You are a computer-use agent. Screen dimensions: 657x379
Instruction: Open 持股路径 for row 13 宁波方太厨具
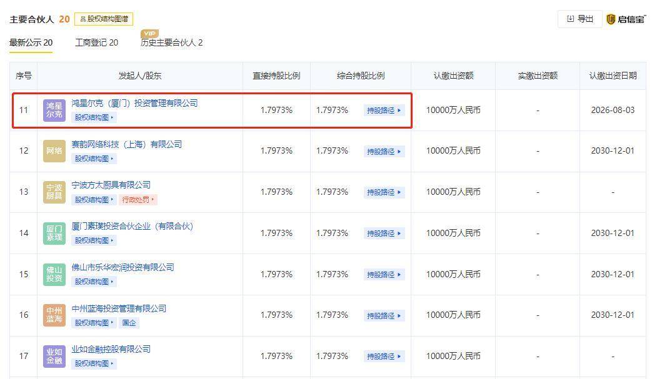(x=384, y=192)
